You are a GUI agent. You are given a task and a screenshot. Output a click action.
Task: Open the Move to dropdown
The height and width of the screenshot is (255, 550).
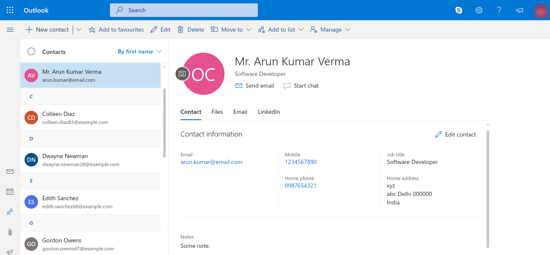click(231, 30)
